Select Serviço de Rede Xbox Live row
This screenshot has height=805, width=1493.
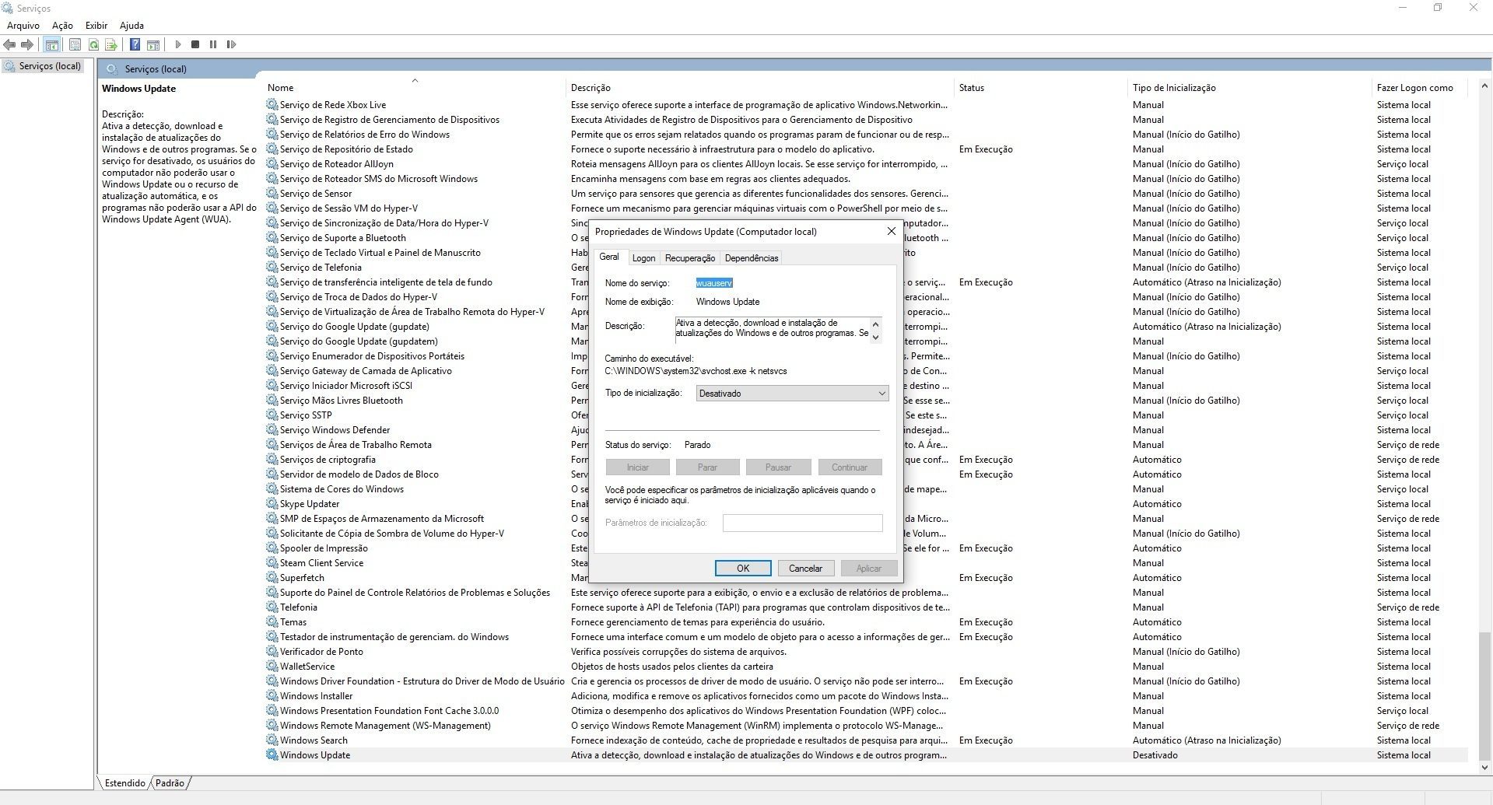[867, 105]
